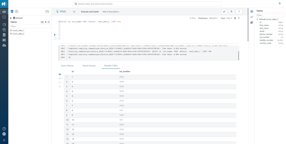Screen dimensions: 286x144
Task: Select the results grid view icon
Action: tap(60, 74)
